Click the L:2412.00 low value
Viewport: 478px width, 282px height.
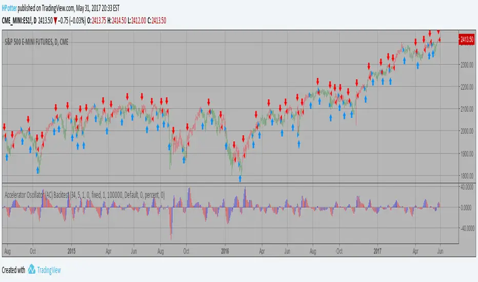pyautogui.click(x=137, y=21)
